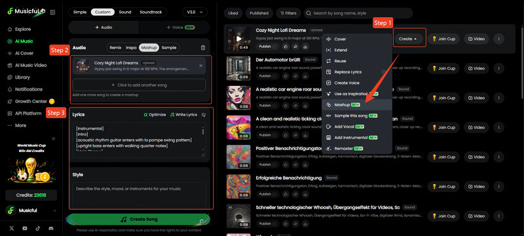524x236 pixels.
Task: Delete the Audio section with trash icon
Action: click(203, 48)
